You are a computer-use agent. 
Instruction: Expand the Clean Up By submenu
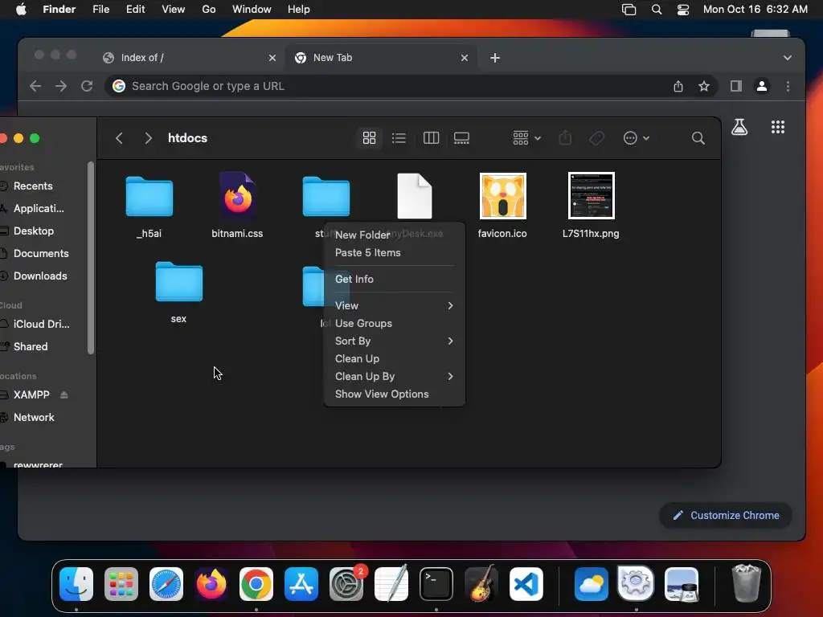point(394,376)
